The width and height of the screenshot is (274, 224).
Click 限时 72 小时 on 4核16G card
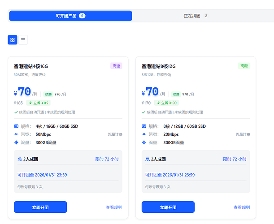pos(107,159)
